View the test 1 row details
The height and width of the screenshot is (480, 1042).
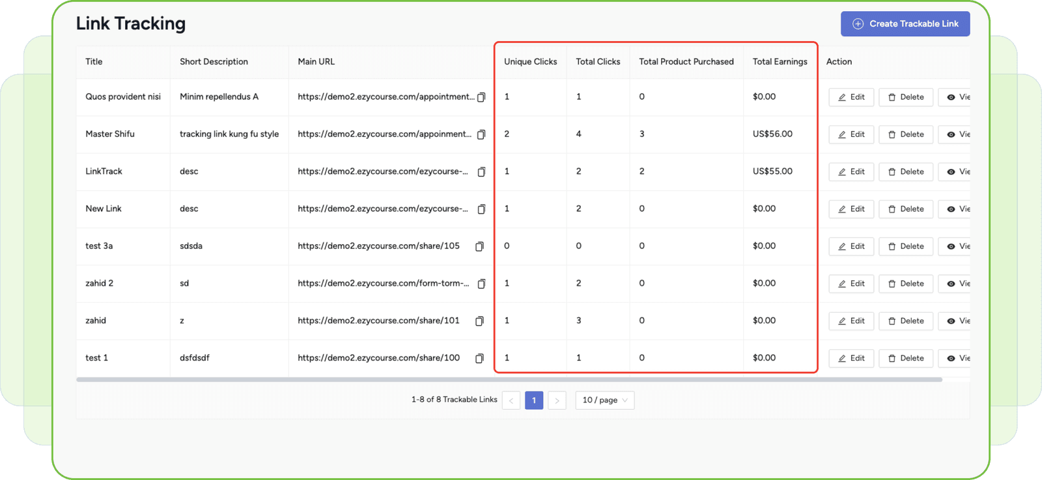click(x=957, y=358)
